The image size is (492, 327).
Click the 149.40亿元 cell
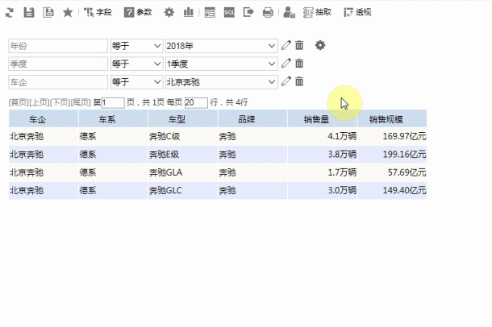(392, 190)
